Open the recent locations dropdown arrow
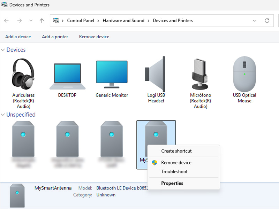Viewport: 279px width, 209px height. tap(31, 21)
